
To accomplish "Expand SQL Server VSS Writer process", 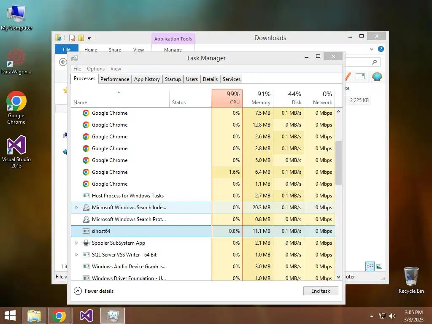I will click(x=76, y=255).
